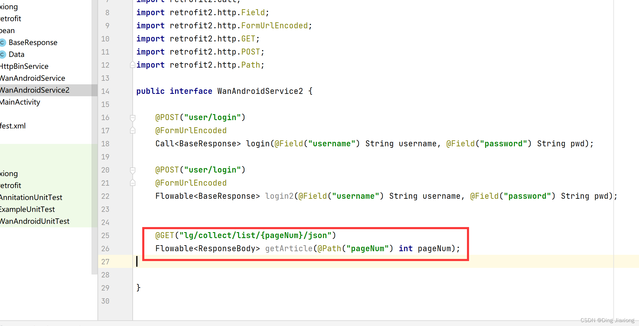Click the login2 method name
The height and width of the screenshot is (326, 639).
coord(279,196)
